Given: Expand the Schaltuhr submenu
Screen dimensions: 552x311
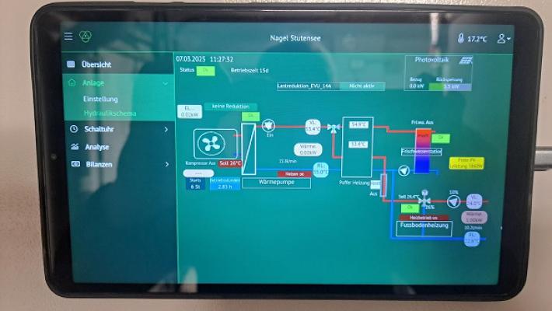Looking at the screenshot, I should click(166, 129).
